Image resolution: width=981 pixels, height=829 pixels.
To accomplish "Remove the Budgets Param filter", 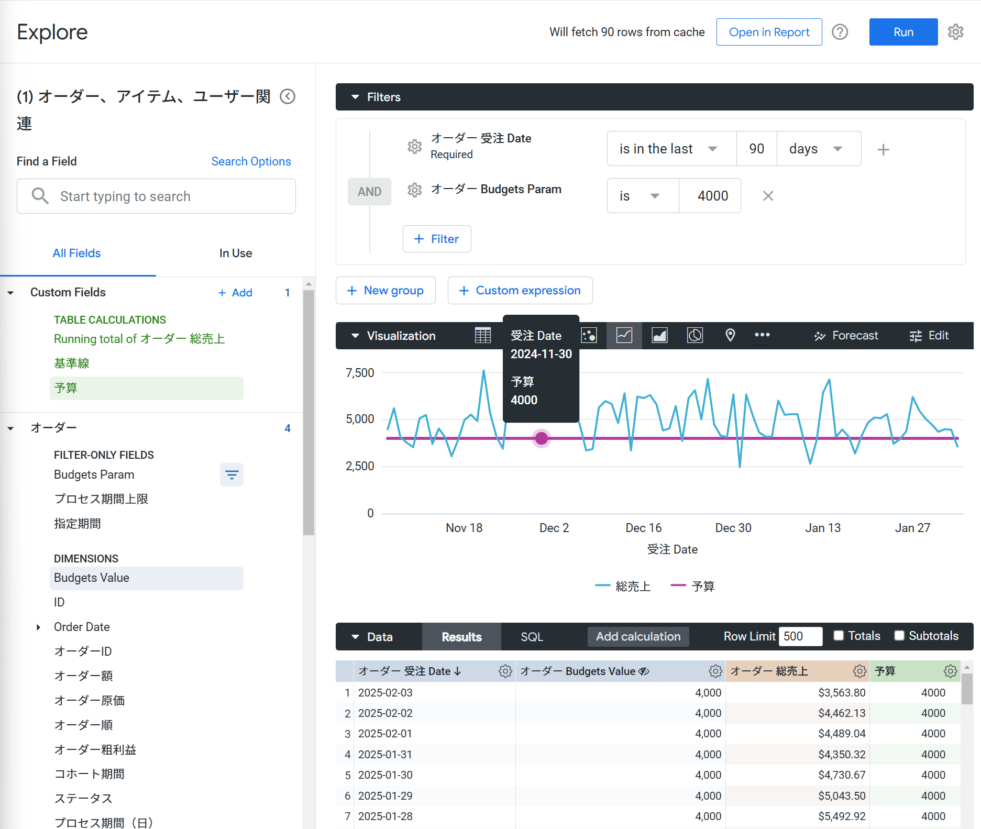I will point(768,196).
